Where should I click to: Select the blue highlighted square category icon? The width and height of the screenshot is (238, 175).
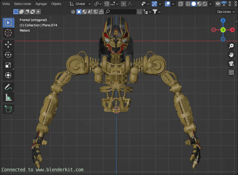click(x=79, y=12)
